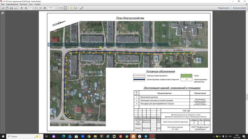Toggle the fit page width view

click(x=61, y=8)
